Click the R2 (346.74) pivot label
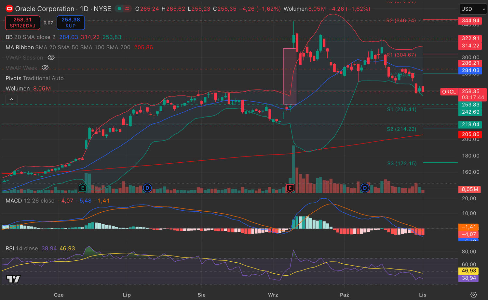 coord(401,20)
